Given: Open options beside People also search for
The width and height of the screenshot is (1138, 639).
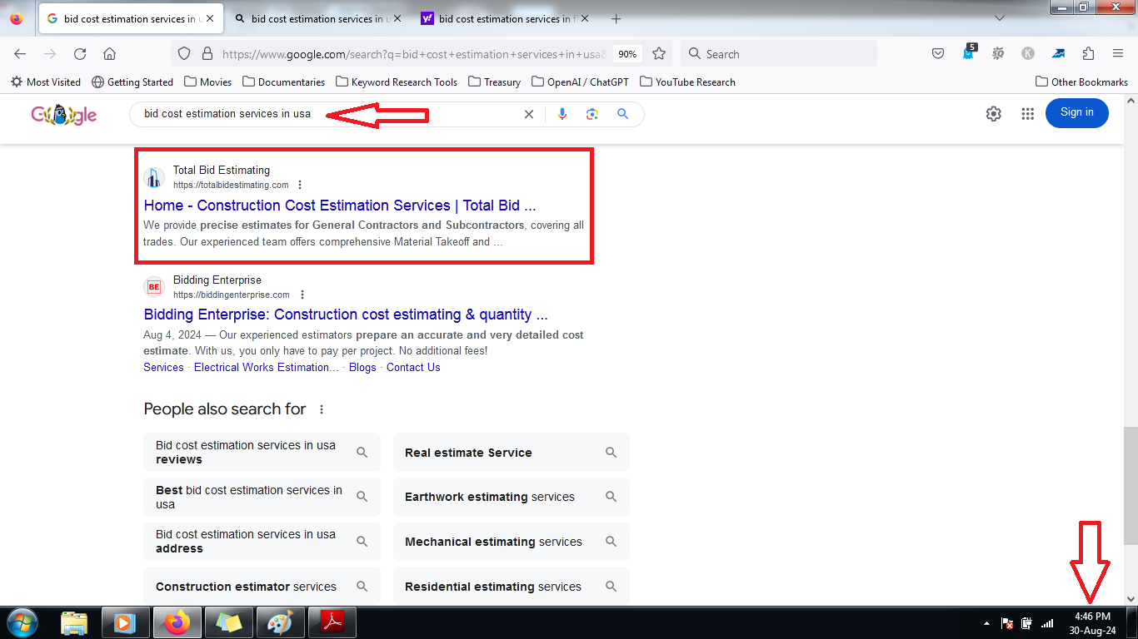Looking at the screenshot, I should pos(322,409).
